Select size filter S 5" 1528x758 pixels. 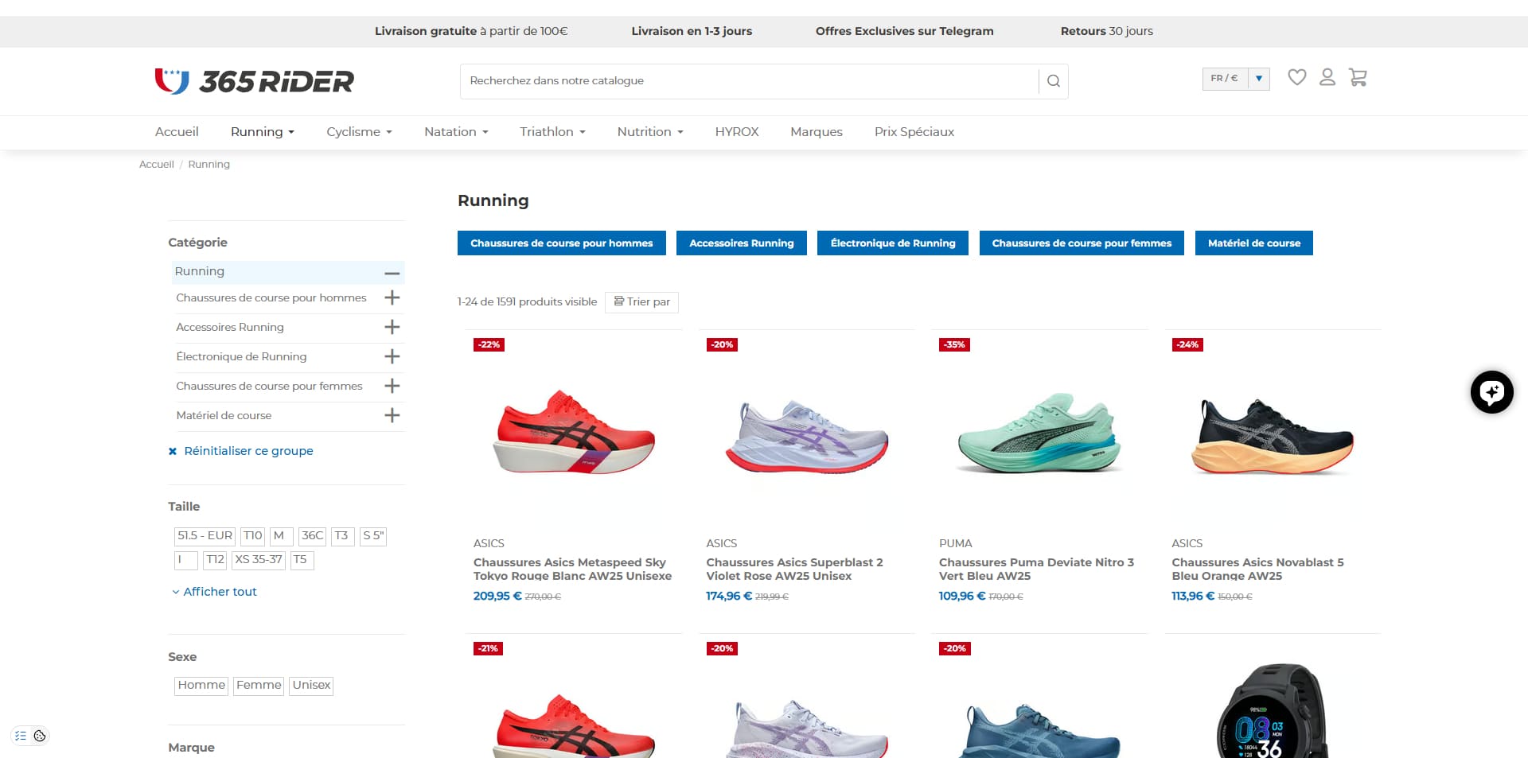click(373, 536)
